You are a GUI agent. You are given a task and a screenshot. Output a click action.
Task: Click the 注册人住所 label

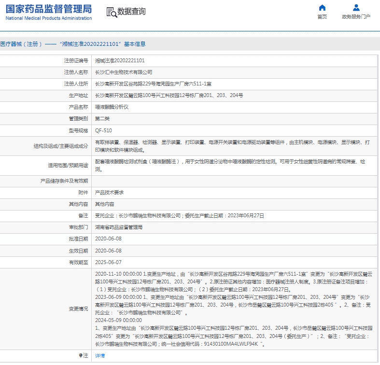coord(76,84)
